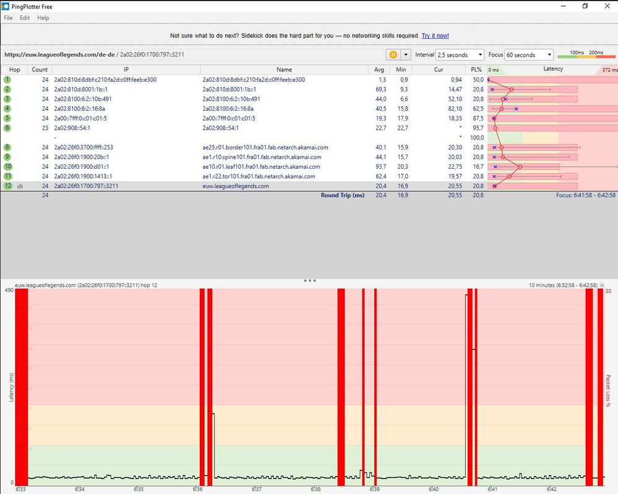The height and width of the screenshot is (494, 618).
Task: Open the File menu
Action: click(x=8, y=18)
